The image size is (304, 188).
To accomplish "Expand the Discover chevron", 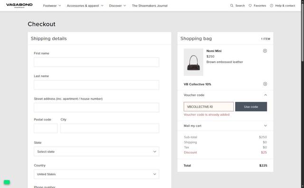I will (x=124, y=6).
